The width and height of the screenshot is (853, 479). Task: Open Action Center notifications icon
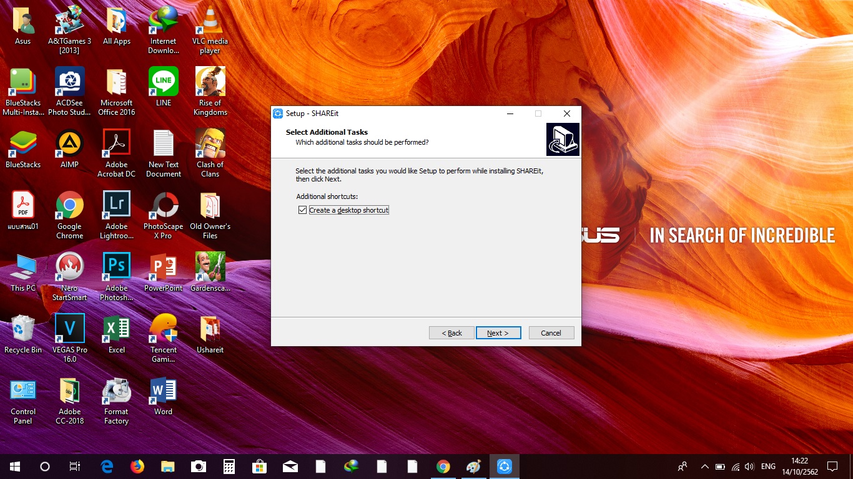[x=832, y=467]
